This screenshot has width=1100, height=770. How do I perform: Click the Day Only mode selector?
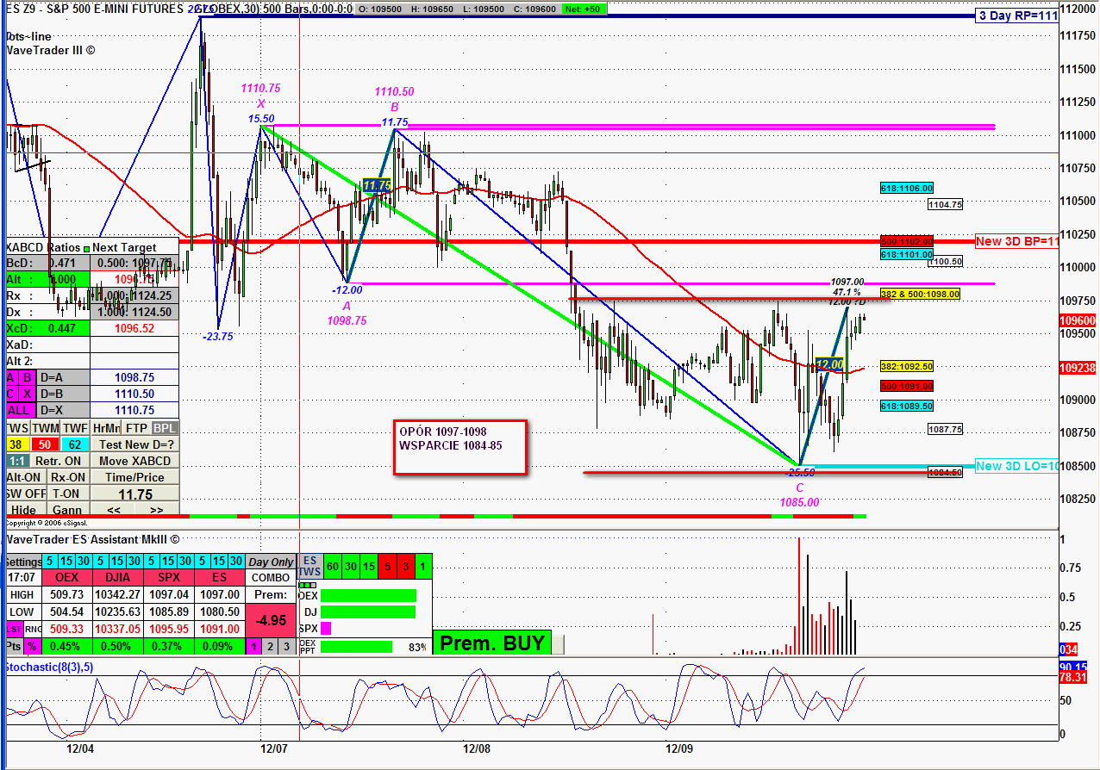click(x=271, y=562)
